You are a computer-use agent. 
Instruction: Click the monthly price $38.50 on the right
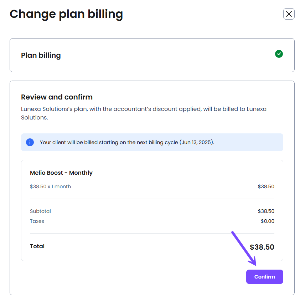click(266, 187)
